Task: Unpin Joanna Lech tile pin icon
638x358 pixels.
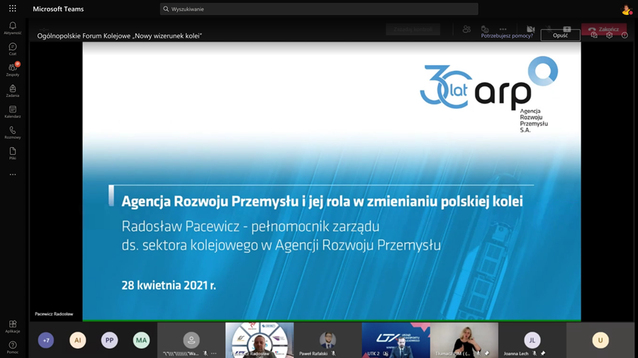Action: point(543,354)
